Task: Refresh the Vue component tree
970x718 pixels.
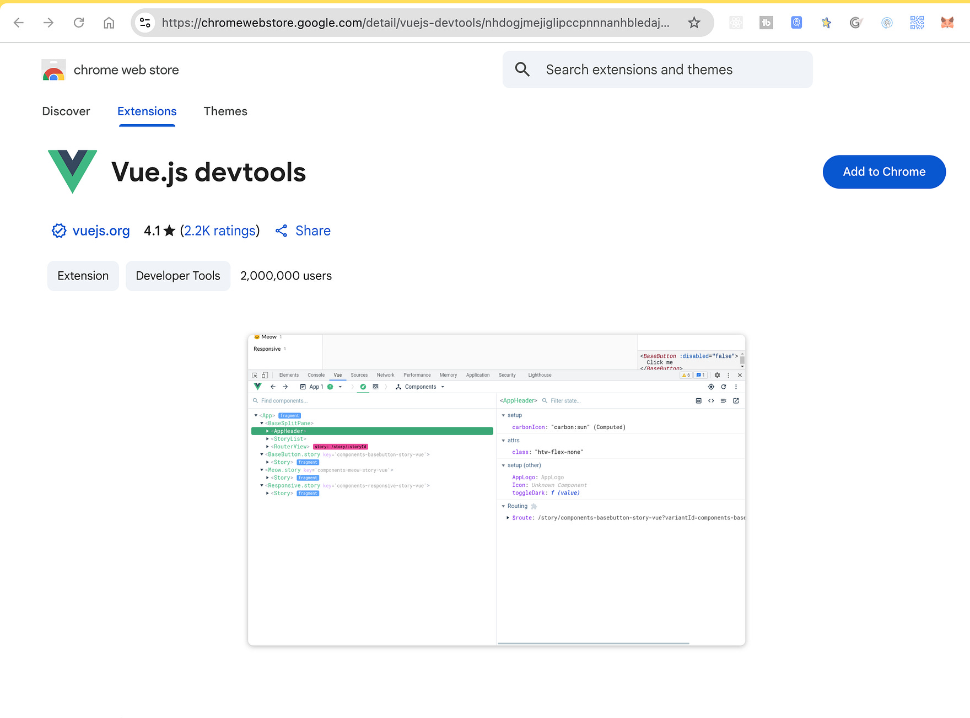Action: coord(724,386)
